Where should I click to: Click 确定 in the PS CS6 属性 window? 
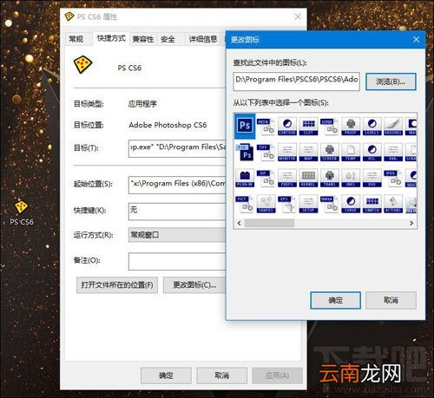click(166, 375)
